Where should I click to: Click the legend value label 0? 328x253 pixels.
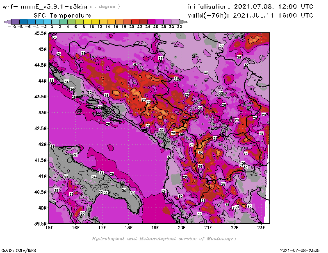(x=52, y=27)
